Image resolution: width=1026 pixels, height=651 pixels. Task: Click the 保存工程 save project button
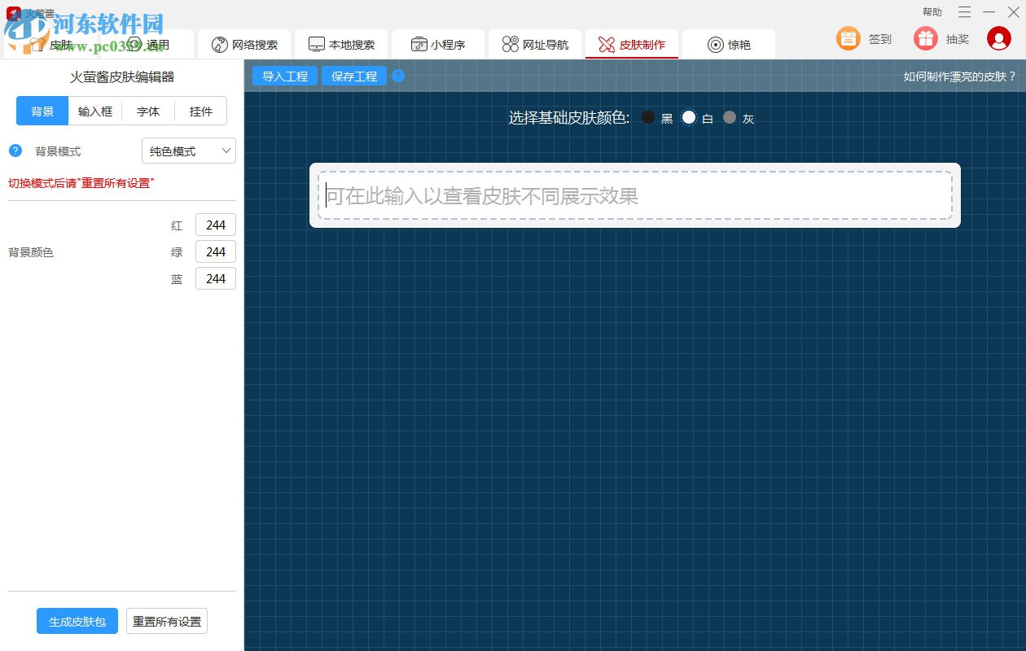pyautogui.click(x=353, y=76)
